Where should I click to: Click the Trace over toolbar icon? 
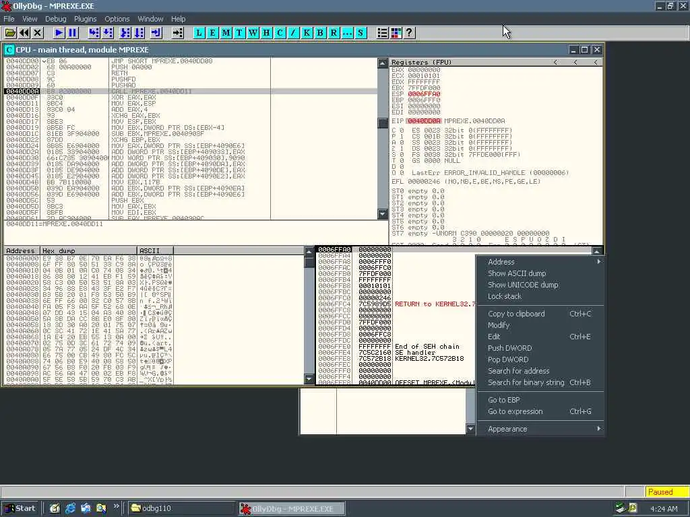pos(139,33)
